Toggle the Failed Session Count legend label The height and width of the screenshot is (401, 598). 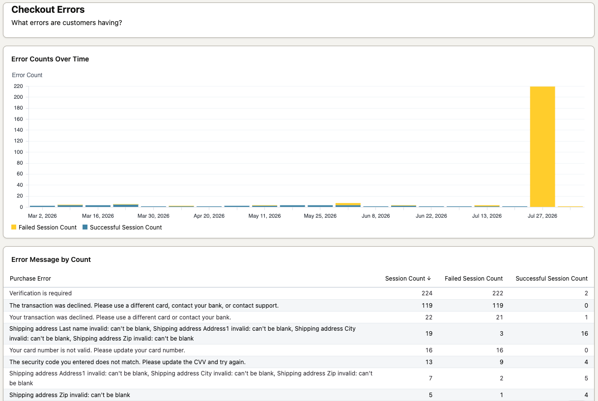[x=48, y=228]
